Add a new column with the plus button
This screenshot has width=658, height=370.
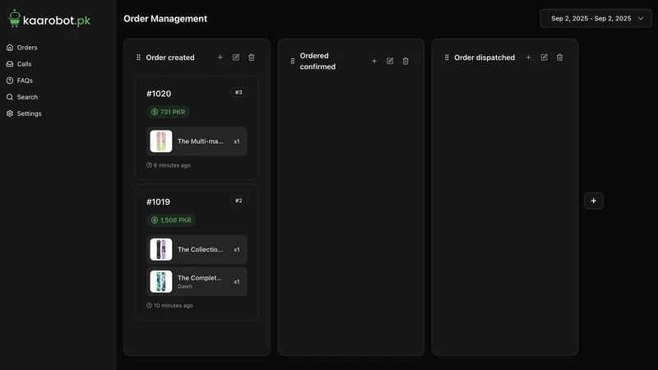click(593, 201)
